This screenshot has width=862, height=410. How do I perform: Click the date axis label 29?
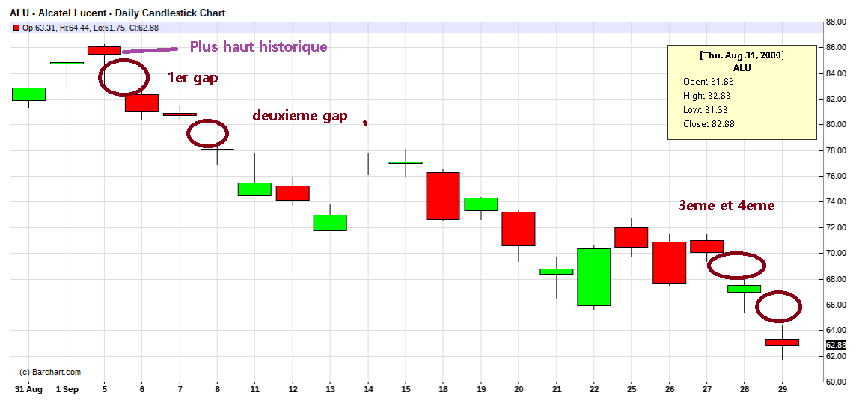782,390
